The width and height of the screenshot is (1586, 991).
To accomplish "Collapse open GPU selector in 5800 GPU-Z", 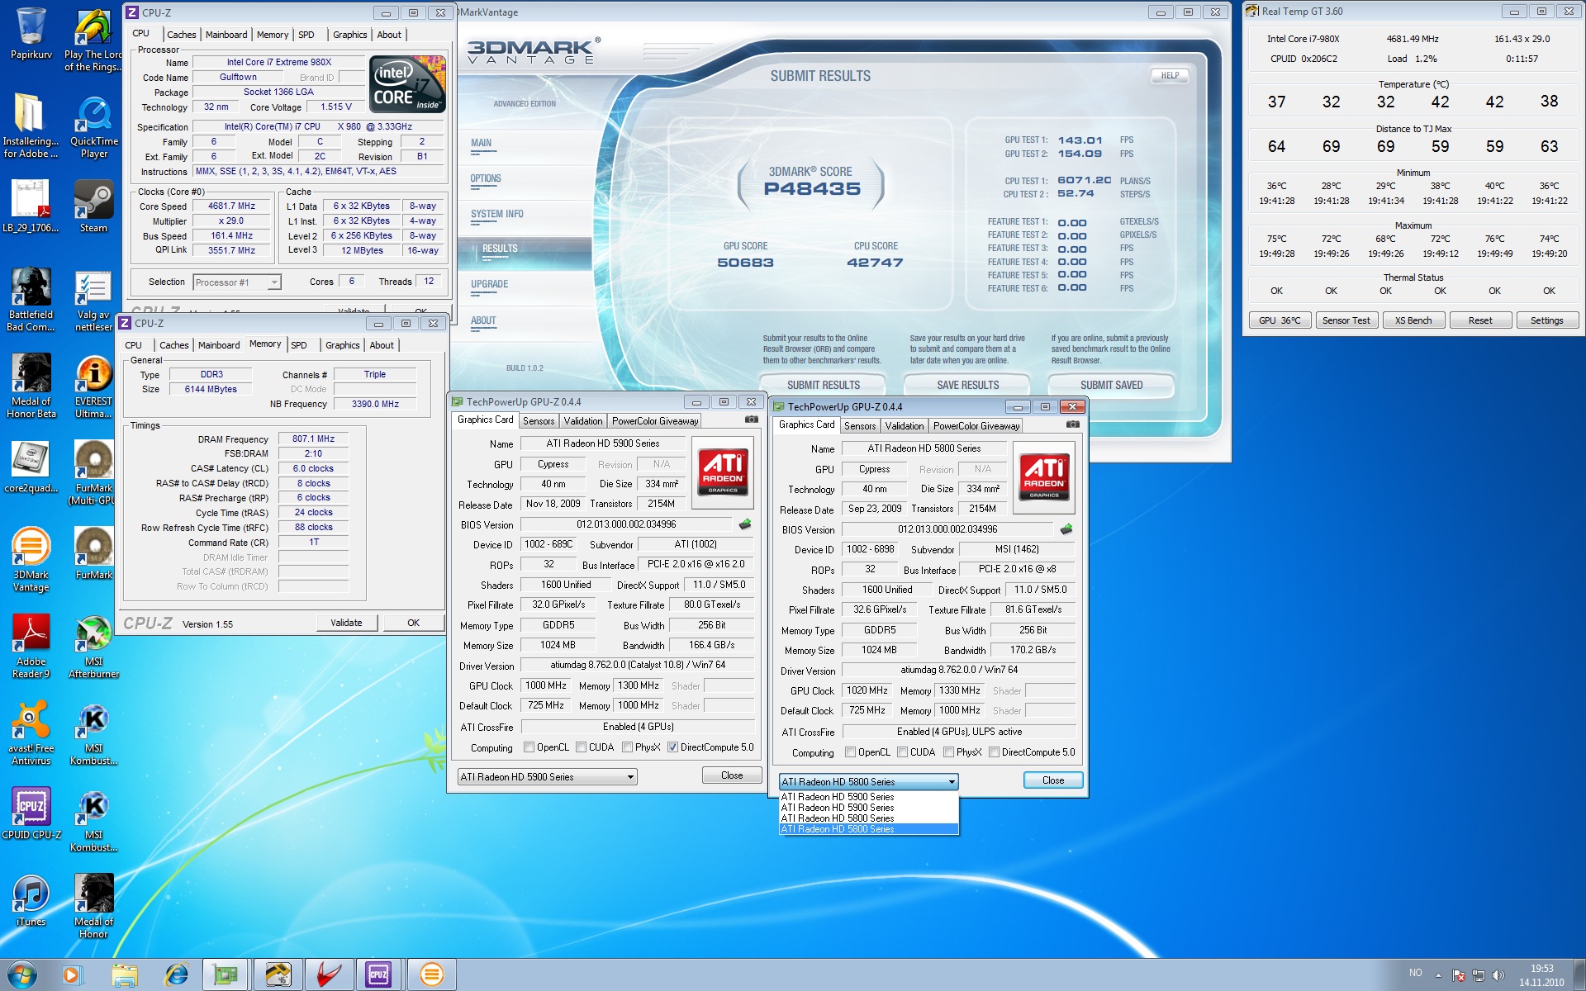I will (x=869, y=782).
